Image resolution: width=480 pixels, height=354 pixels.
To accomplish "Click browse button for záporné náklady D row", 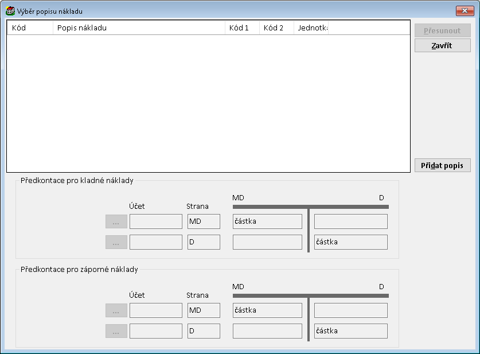I will [x=116, y=331].
